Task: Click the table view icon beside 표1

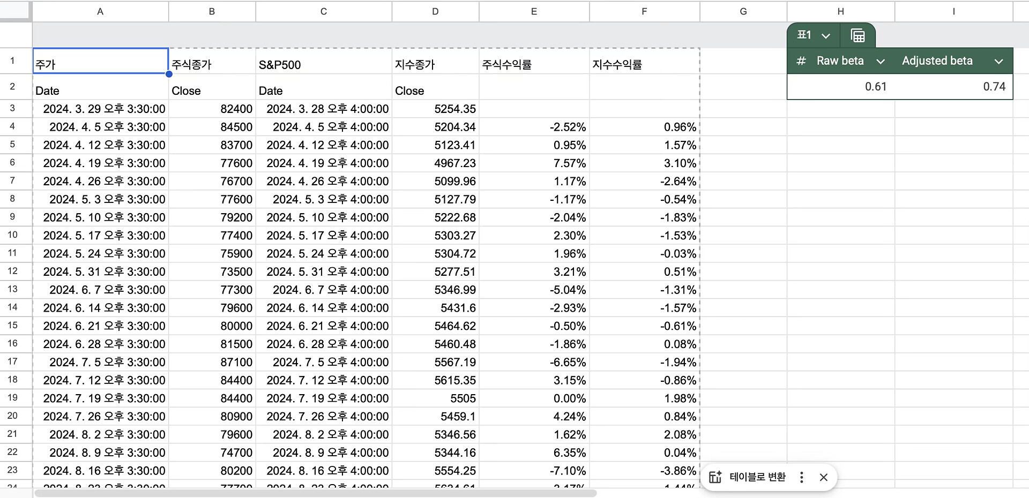Action: 857,35
